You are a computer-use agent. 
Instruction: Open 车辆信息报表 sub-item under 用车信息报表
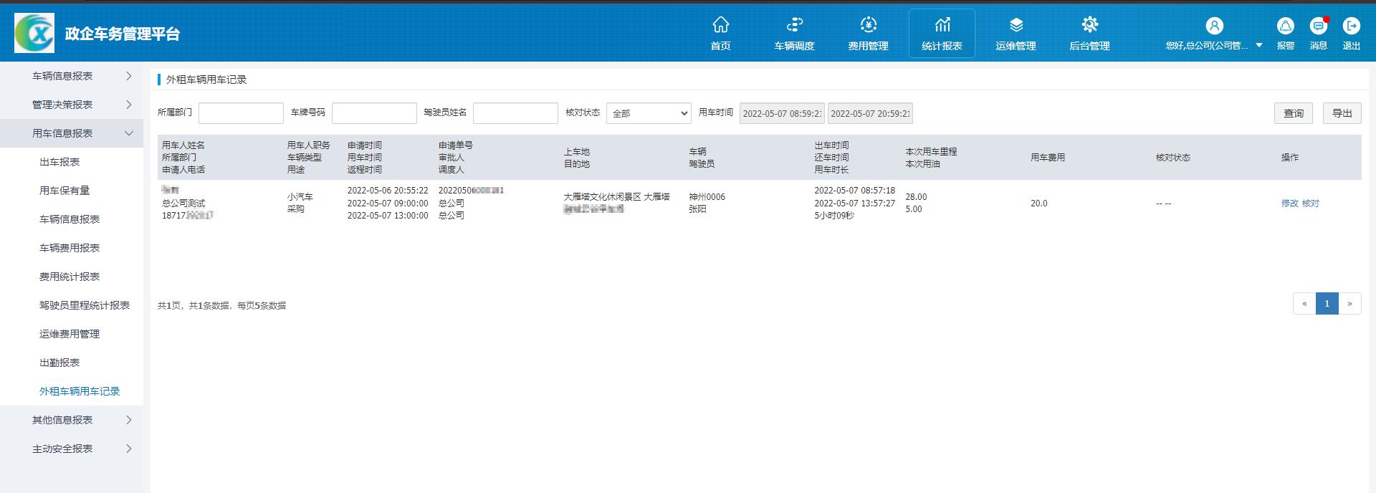[70, 219]
